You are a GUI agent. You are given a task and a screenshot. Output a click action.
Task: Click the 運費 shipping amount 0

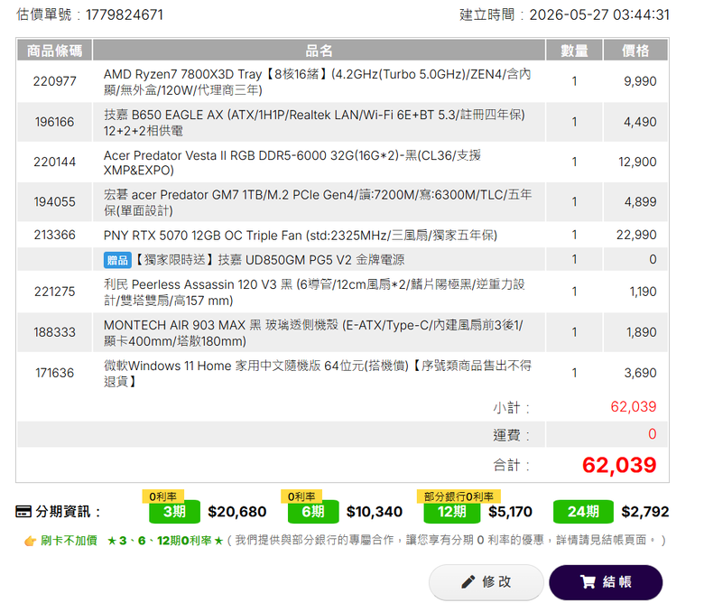(652, 434)
